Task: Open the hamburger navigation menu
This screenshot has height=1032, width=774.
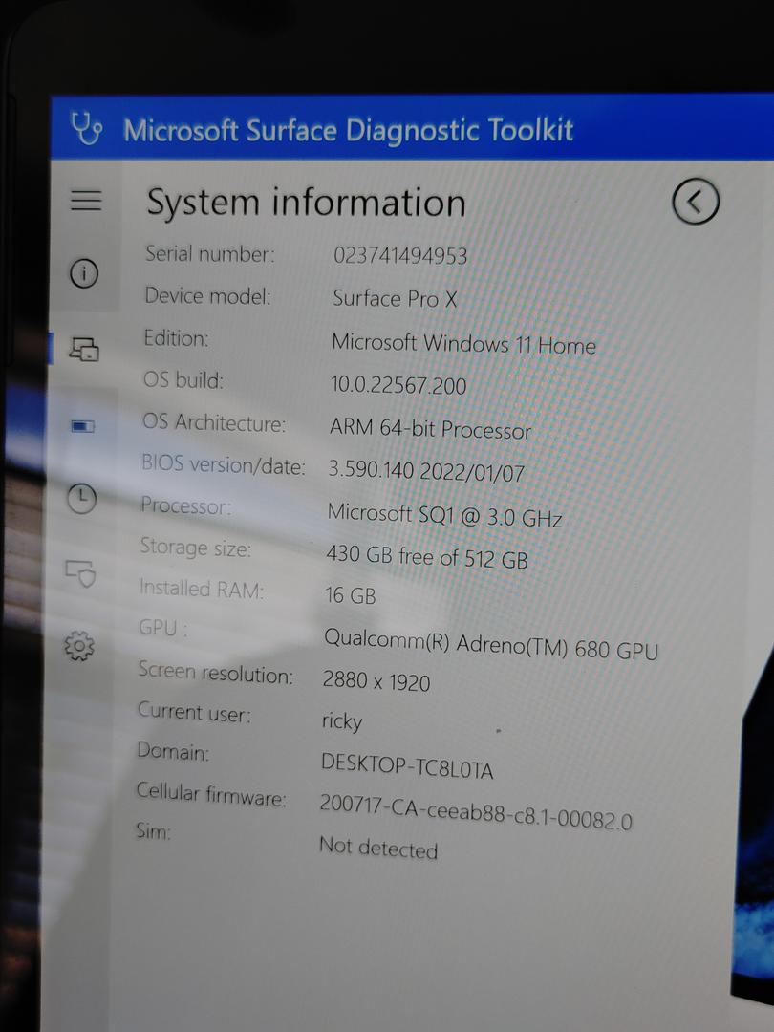Action: pyautogui.click(x=86, y=200)
